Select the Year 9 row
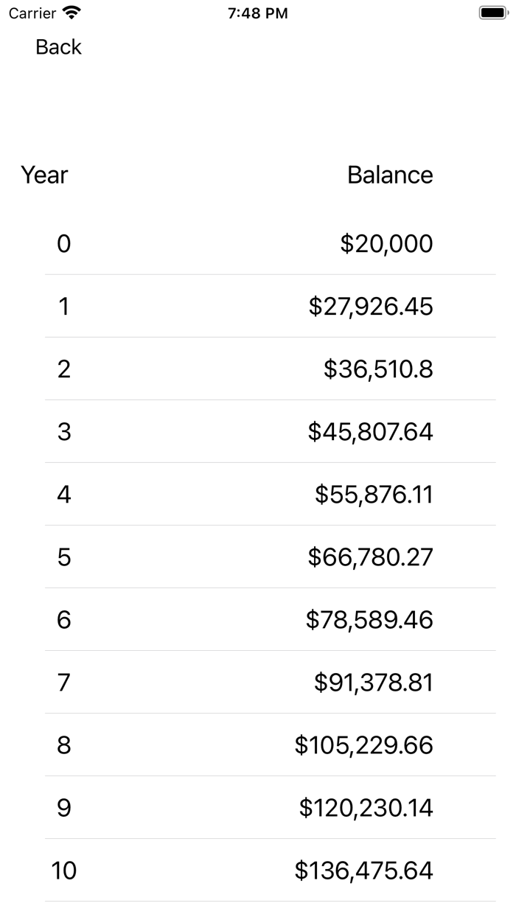 [63, 807]
